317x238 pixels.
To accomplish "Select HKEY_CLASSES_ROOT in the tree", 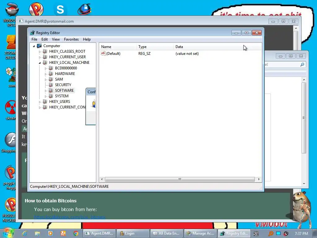I will tap(67, 51).
